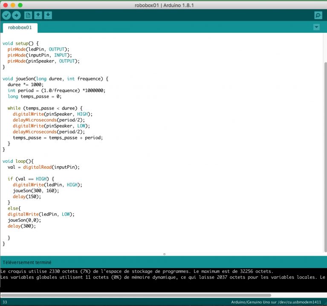
Task: Place cursor on the void setup() line
Action: [20, 43]
